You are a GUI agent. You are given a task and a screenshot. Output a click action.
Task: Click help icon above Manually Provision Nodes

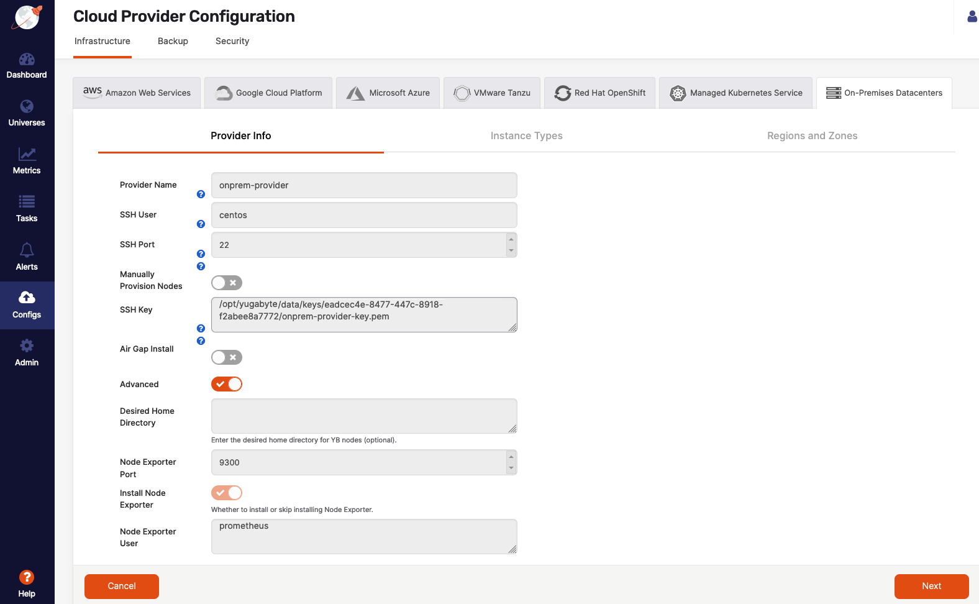201,267
